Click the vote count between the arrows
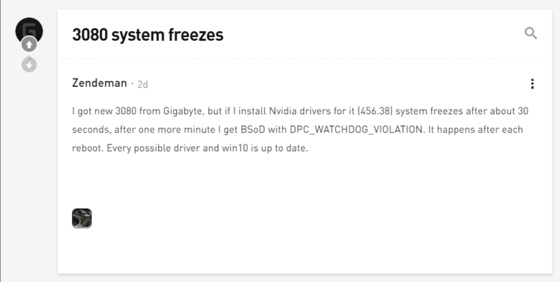The height and width of the screenshot is (282, 560). pos(29,57)
